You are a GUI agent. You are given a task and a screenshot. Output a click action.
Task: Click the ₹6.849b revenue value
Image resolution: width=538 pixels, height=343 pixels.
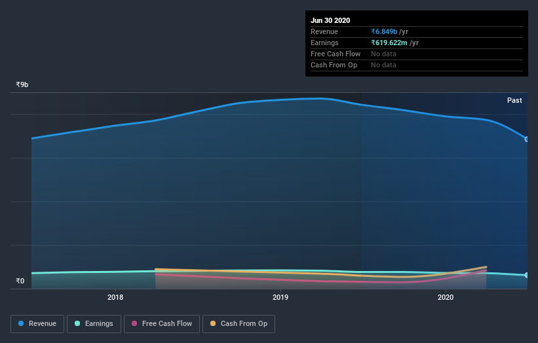(x=384, y=32)
